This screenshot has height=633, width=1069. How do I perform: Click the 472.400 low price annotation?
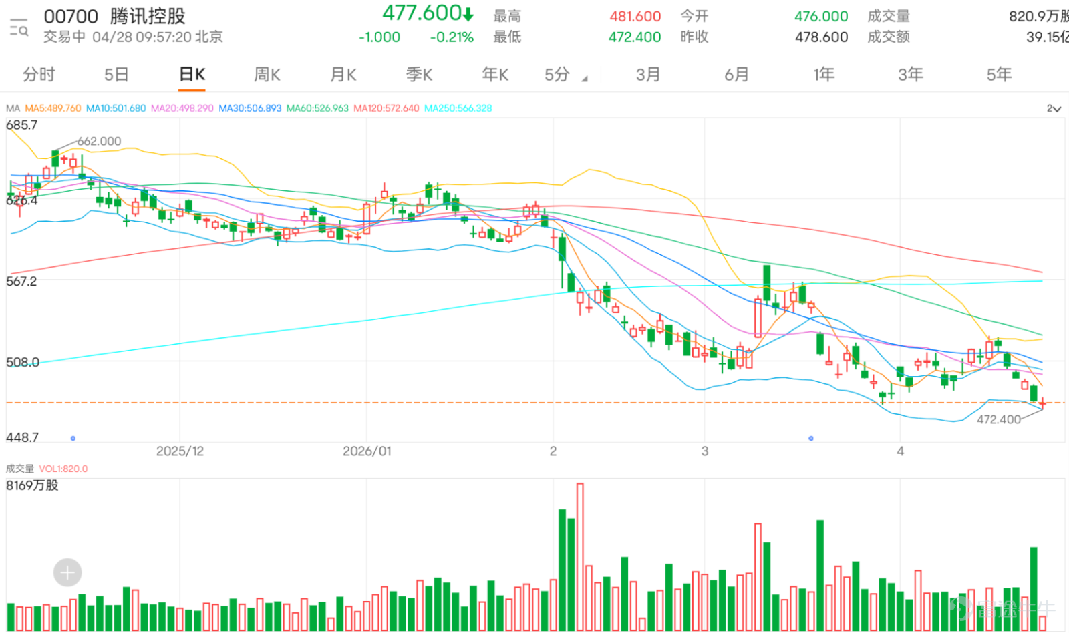pyautogui.click(x=999, y=419)
